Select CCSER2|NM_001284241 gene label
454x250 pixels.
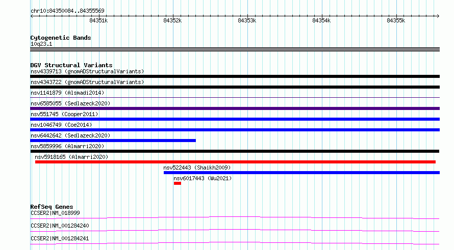click(60, 238)
